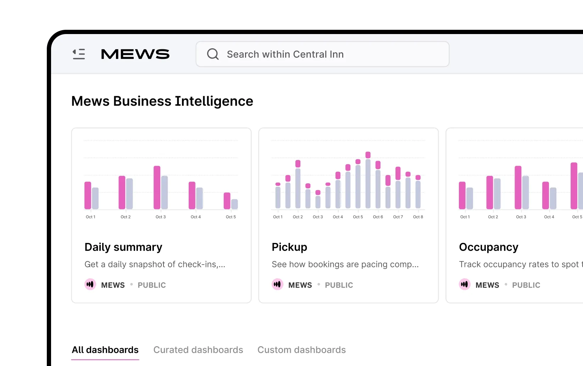Click the MEWS badge on Daily summary card
This screenshot has height=366, width=583.
pos(90,284)
